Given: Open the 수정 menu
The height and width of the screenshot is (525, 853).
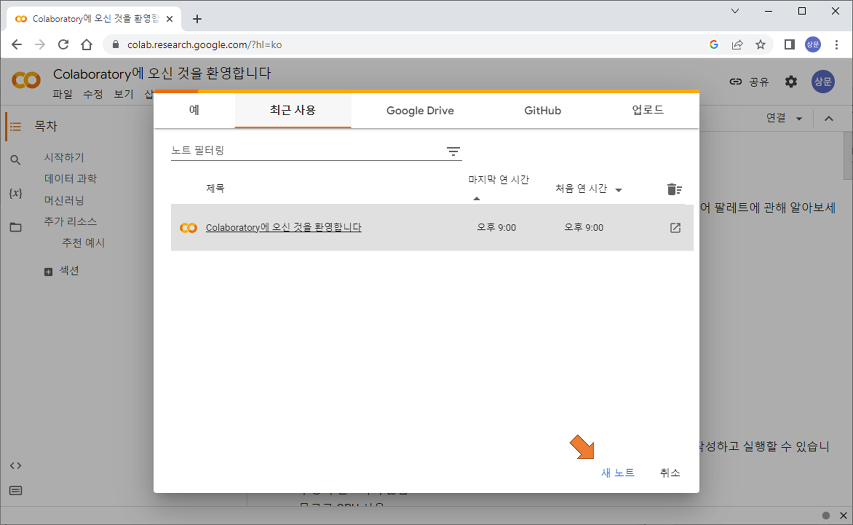Looking at the screenshot, I should [93, 94].
